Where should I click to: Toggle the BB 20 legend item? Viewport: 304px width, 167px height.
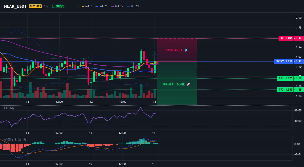tap(133, 6)
